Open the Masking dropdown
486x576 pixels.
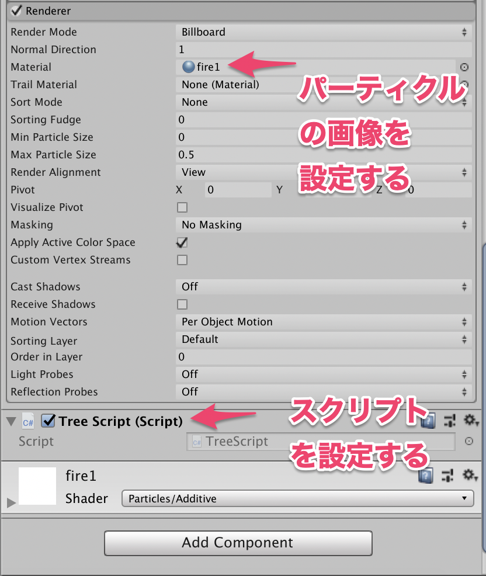[x=324, y=225]
